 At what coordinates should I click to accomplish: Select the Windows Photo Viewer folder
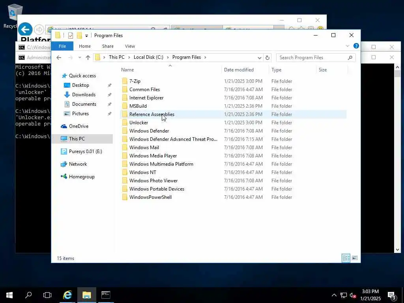[x=153, y=181]
